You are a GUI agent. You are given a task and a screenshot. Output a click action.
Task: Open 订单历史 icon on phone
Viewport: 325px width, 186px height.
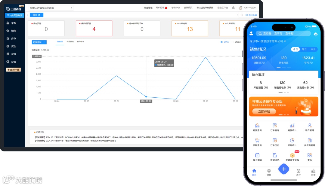click(275, 141)
